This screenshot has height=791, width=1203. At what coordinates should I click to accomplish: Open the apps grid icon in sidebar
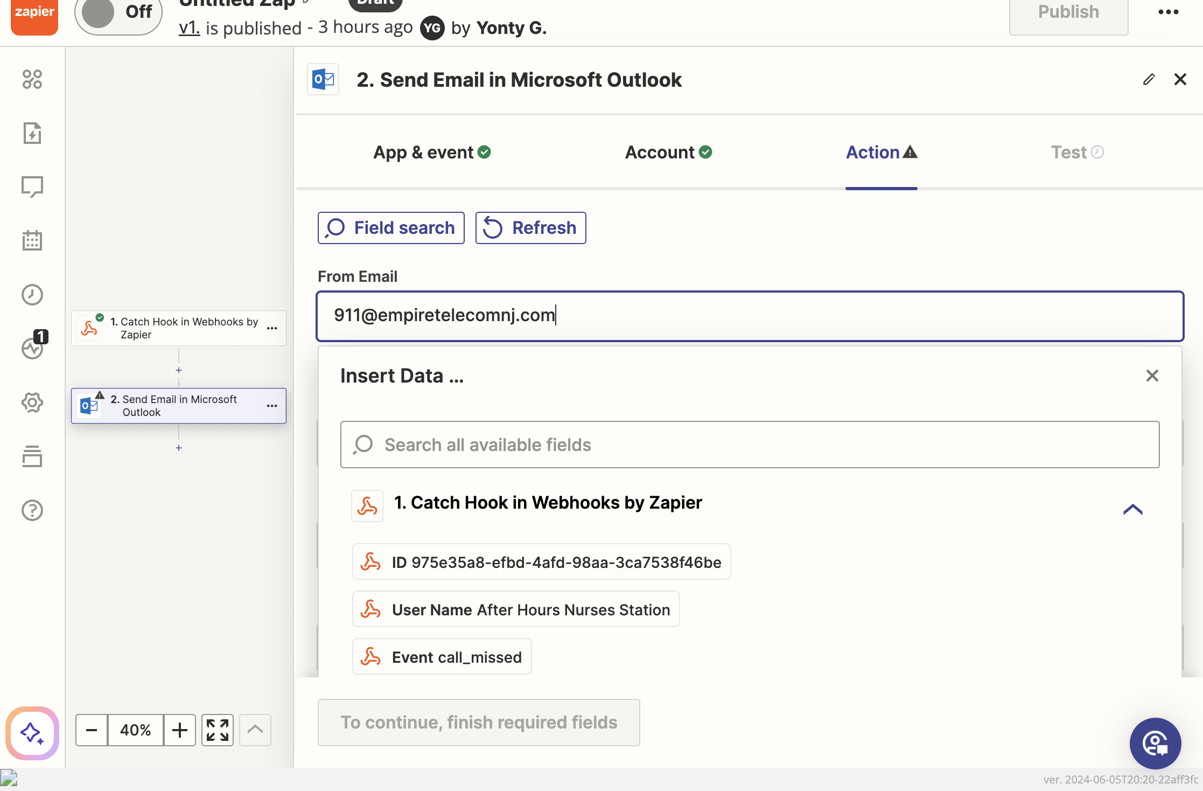32,79
